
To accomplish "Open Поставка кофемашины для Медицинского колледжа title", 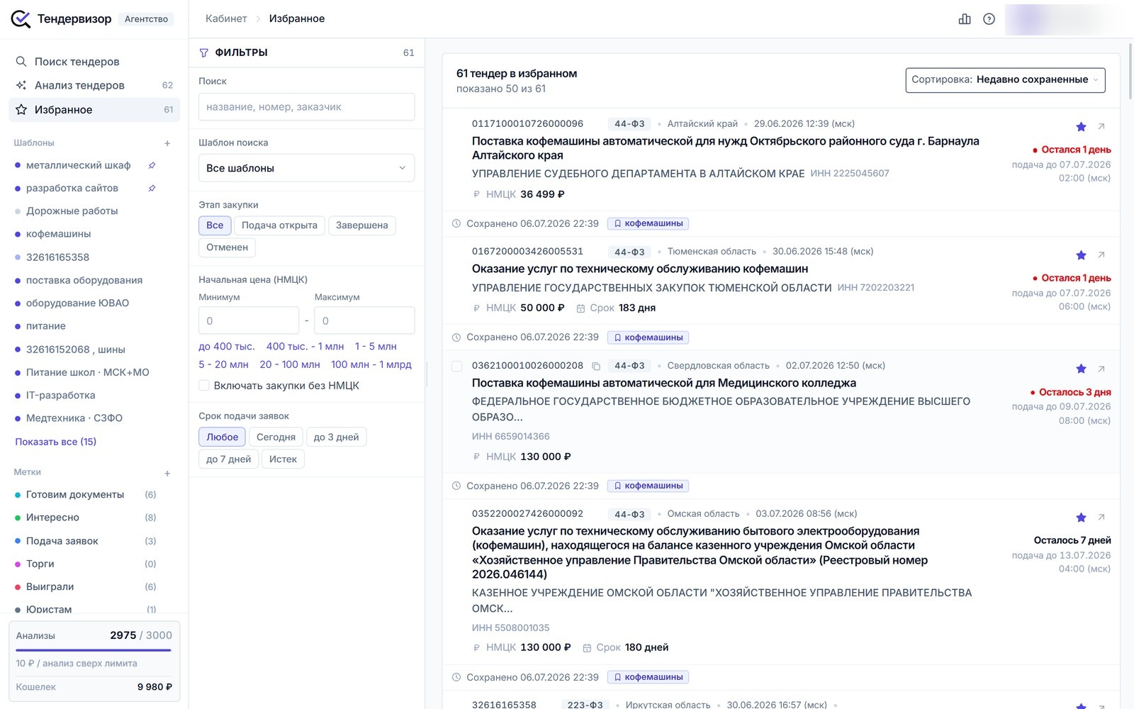I will click(x=664, y=384).
